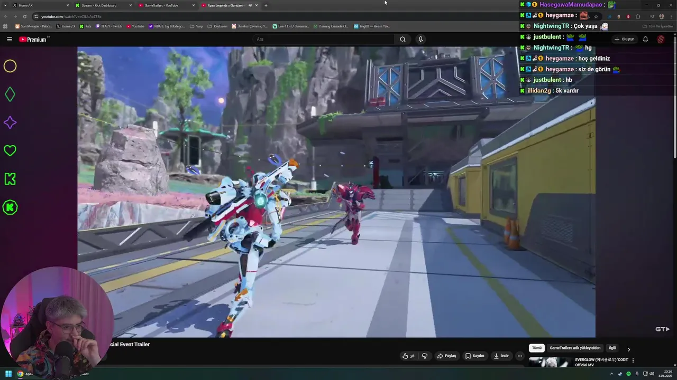The image size is (677, 380).
Task: Open the Oluştur create menu
Action: [x=624, y=39]
